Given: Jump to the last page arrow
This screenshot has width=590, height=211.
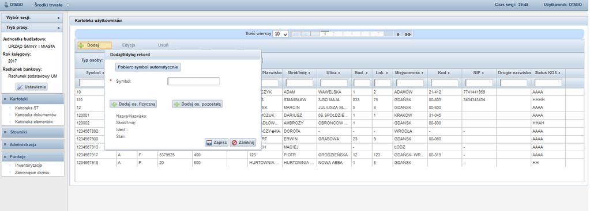Looking at the screenshot, I should coord(408,34).
